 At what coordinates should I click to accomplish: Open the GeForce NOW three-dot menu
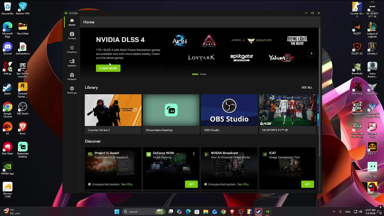pos(194,154)
